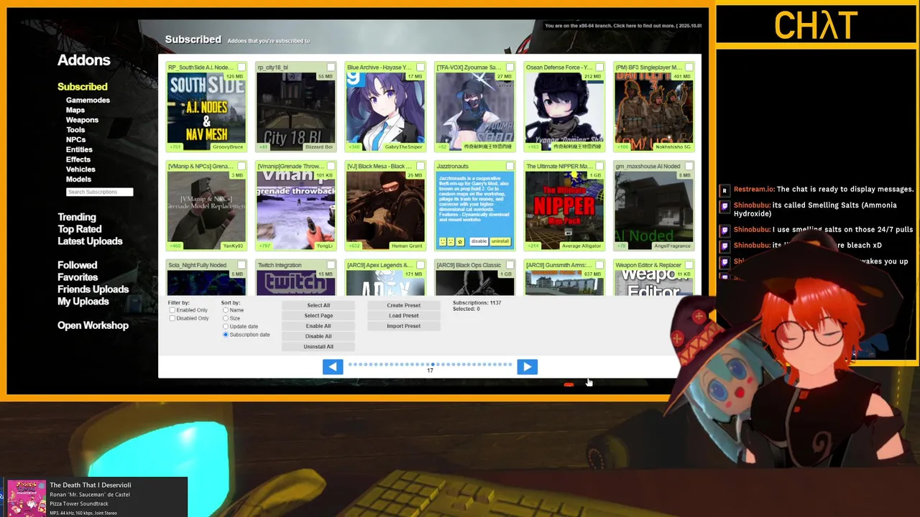
Task: Tick the checkbox on [VManip & NPCs] Grenade addon
Action: [x=241, y=167]
